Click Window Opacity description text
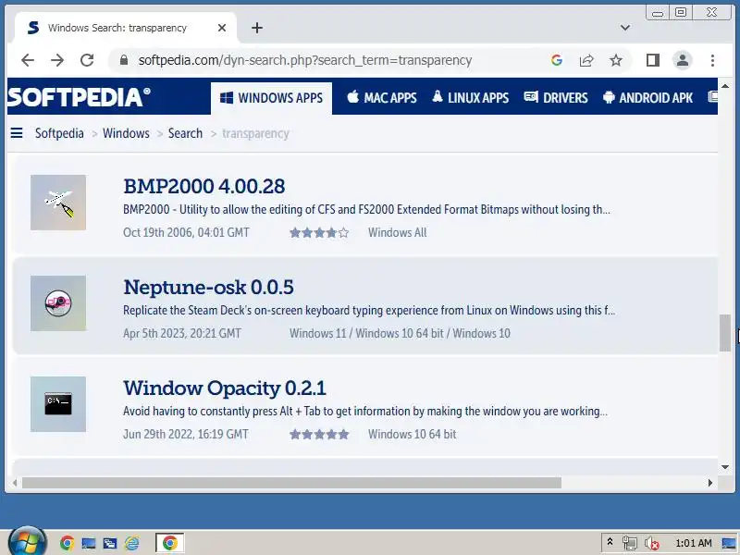740x555 pixels. [365, 412]
